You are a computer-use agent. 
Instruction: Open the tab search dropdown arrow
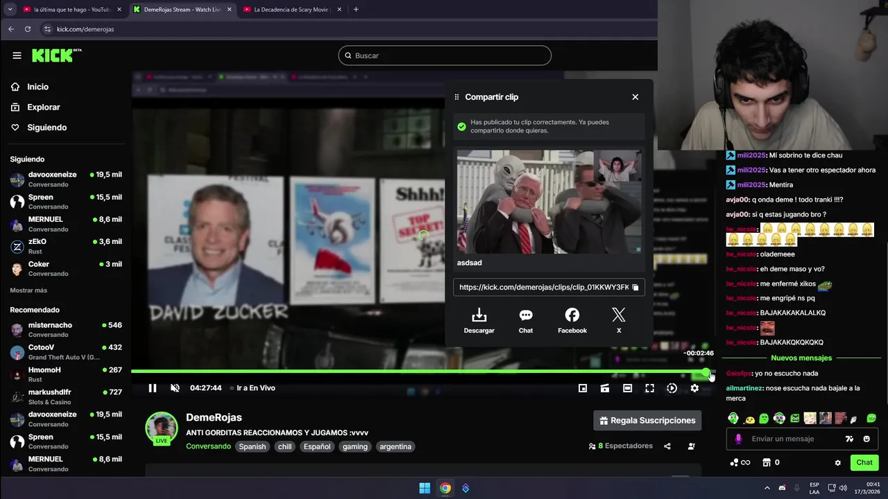(x=10, y=10)
